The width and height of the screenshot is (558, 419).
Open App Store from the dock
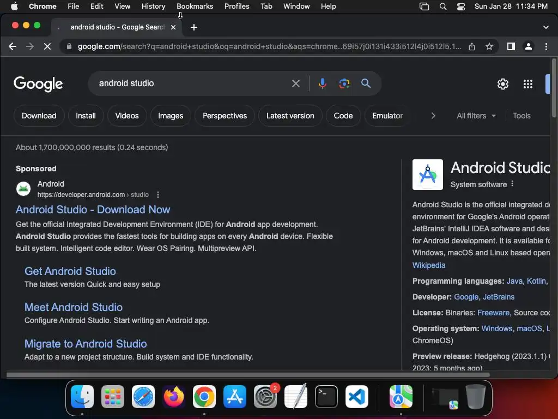click(x=235, y=397)
